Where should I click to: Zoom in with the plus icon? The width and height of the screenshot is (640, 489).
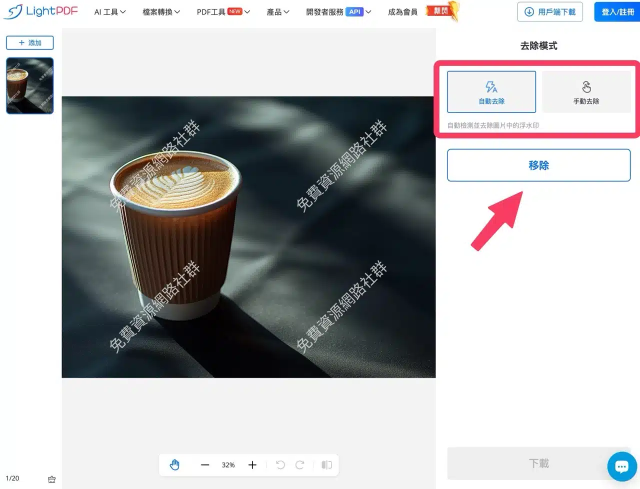[x=252, y=464]
